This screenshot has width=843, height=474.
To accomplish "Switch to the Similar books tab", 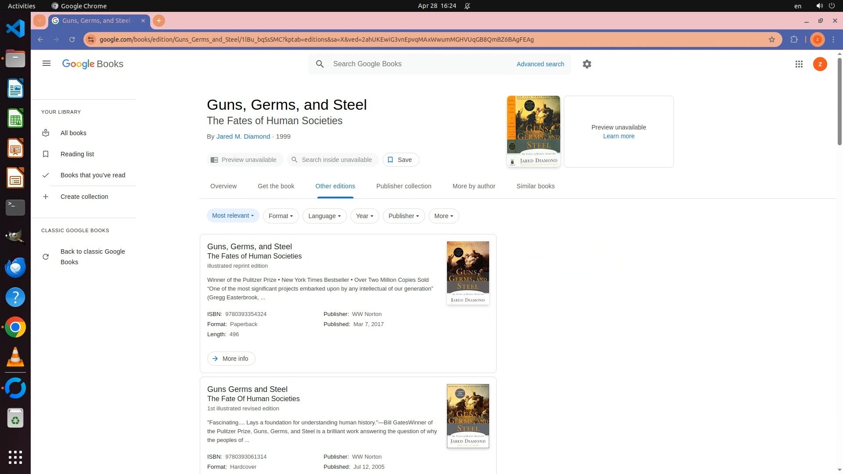I will pos(535,186).
